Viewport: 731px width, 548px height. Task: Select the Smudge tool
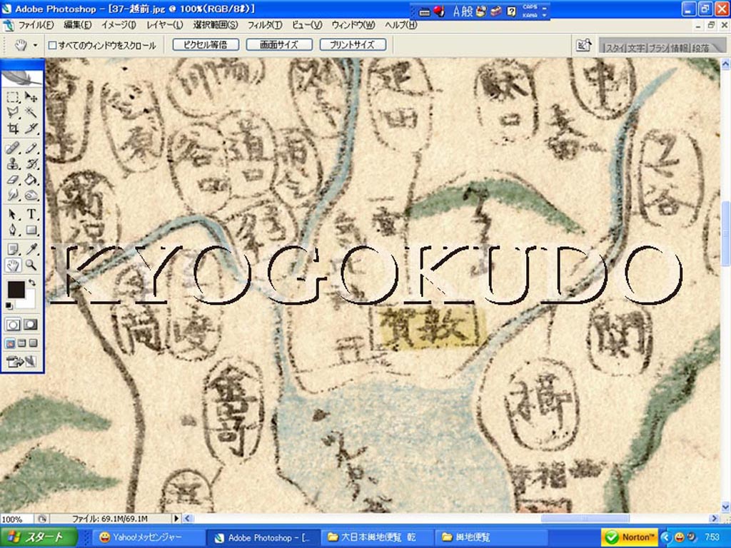click(13, 194)
